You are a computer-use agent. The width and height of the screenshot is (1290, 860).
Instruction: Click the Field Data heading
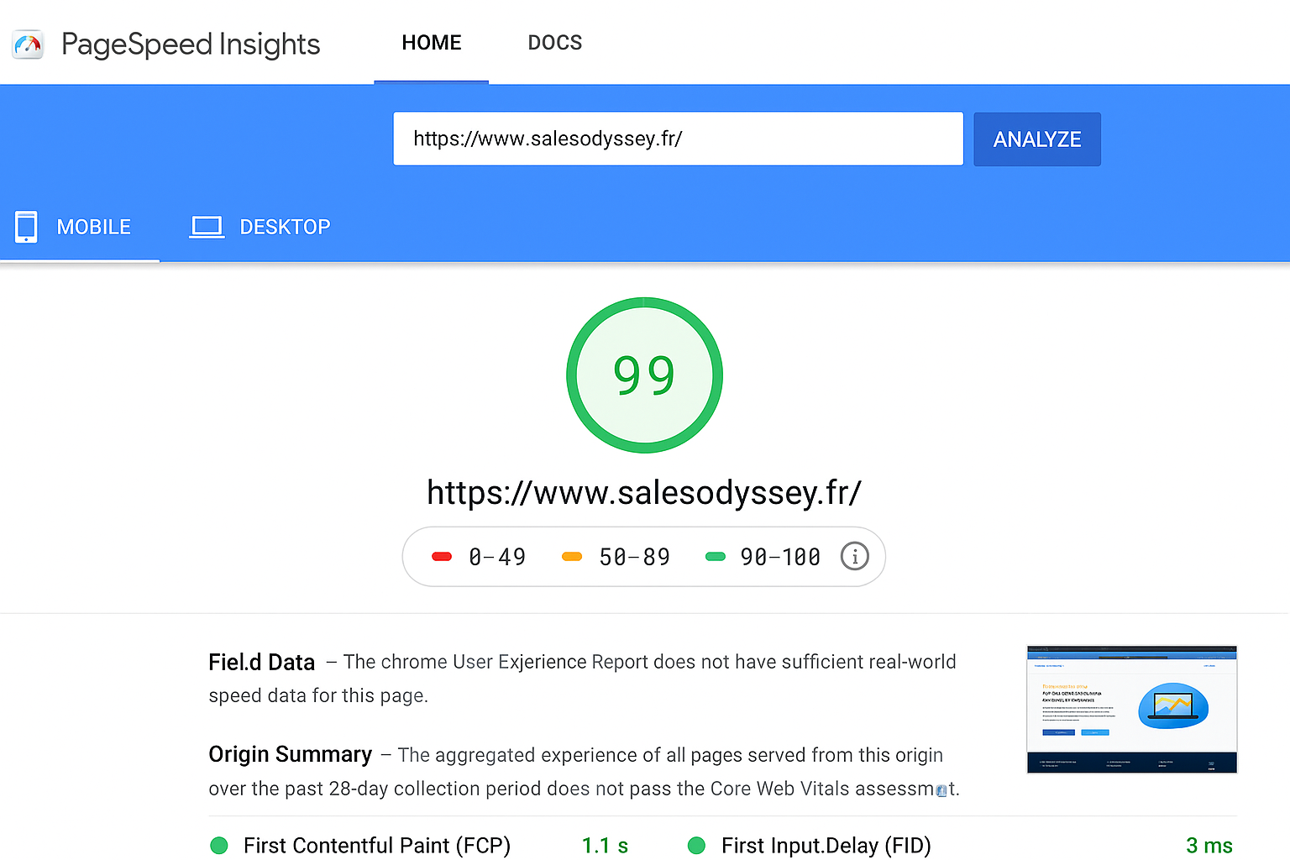(262, 663)
